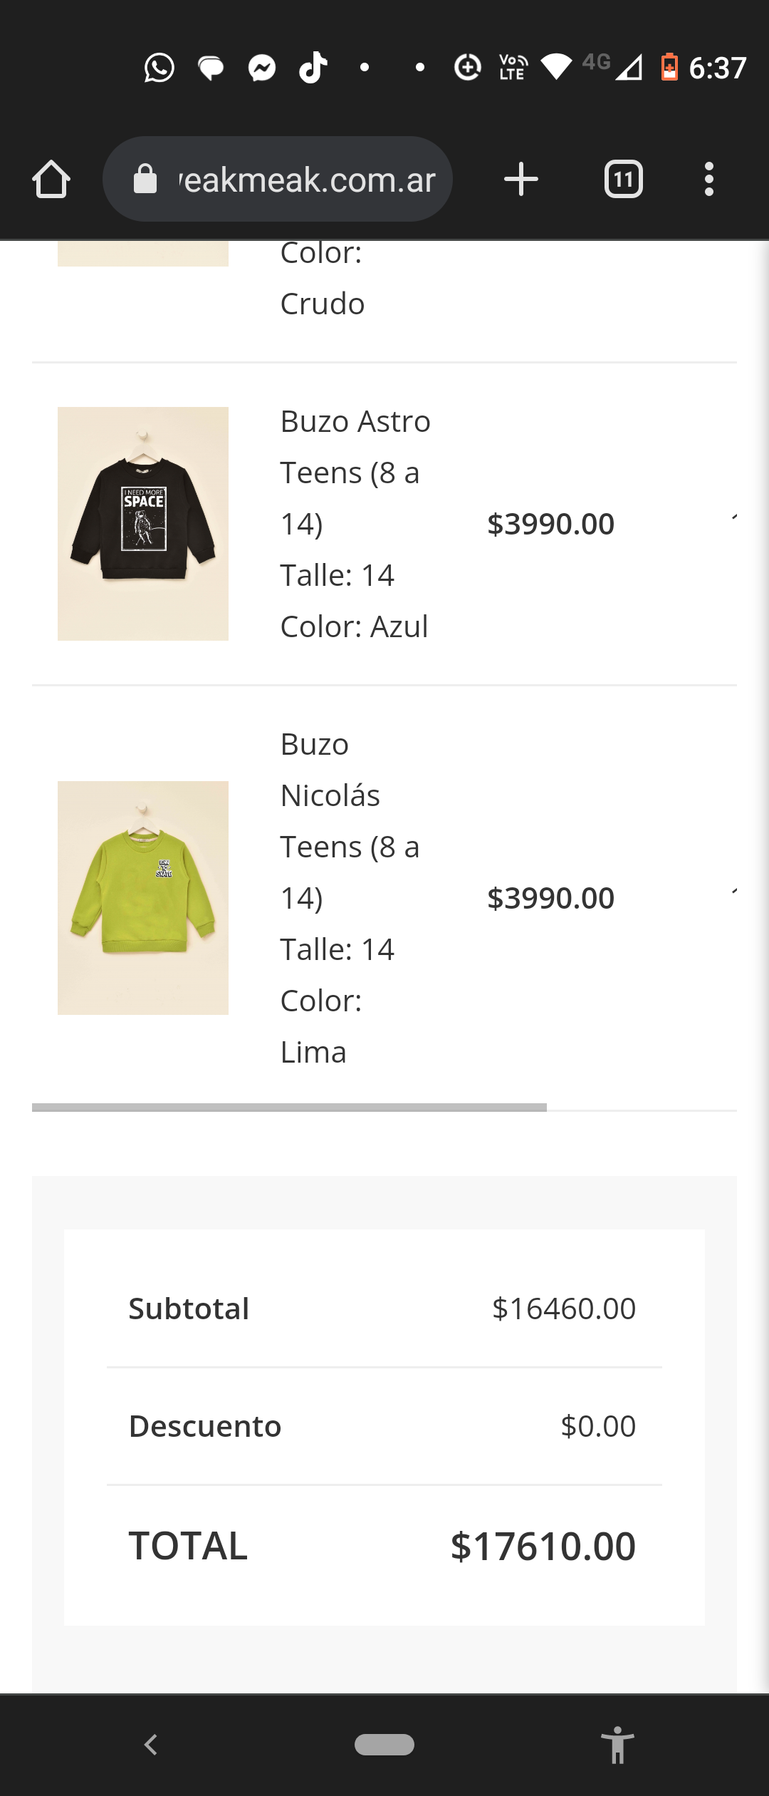Image resolution: width=769 pixels, height=1796 pixels.
Task: Tap the TOTAL amount $17610.00
Action: (543, 1546)
